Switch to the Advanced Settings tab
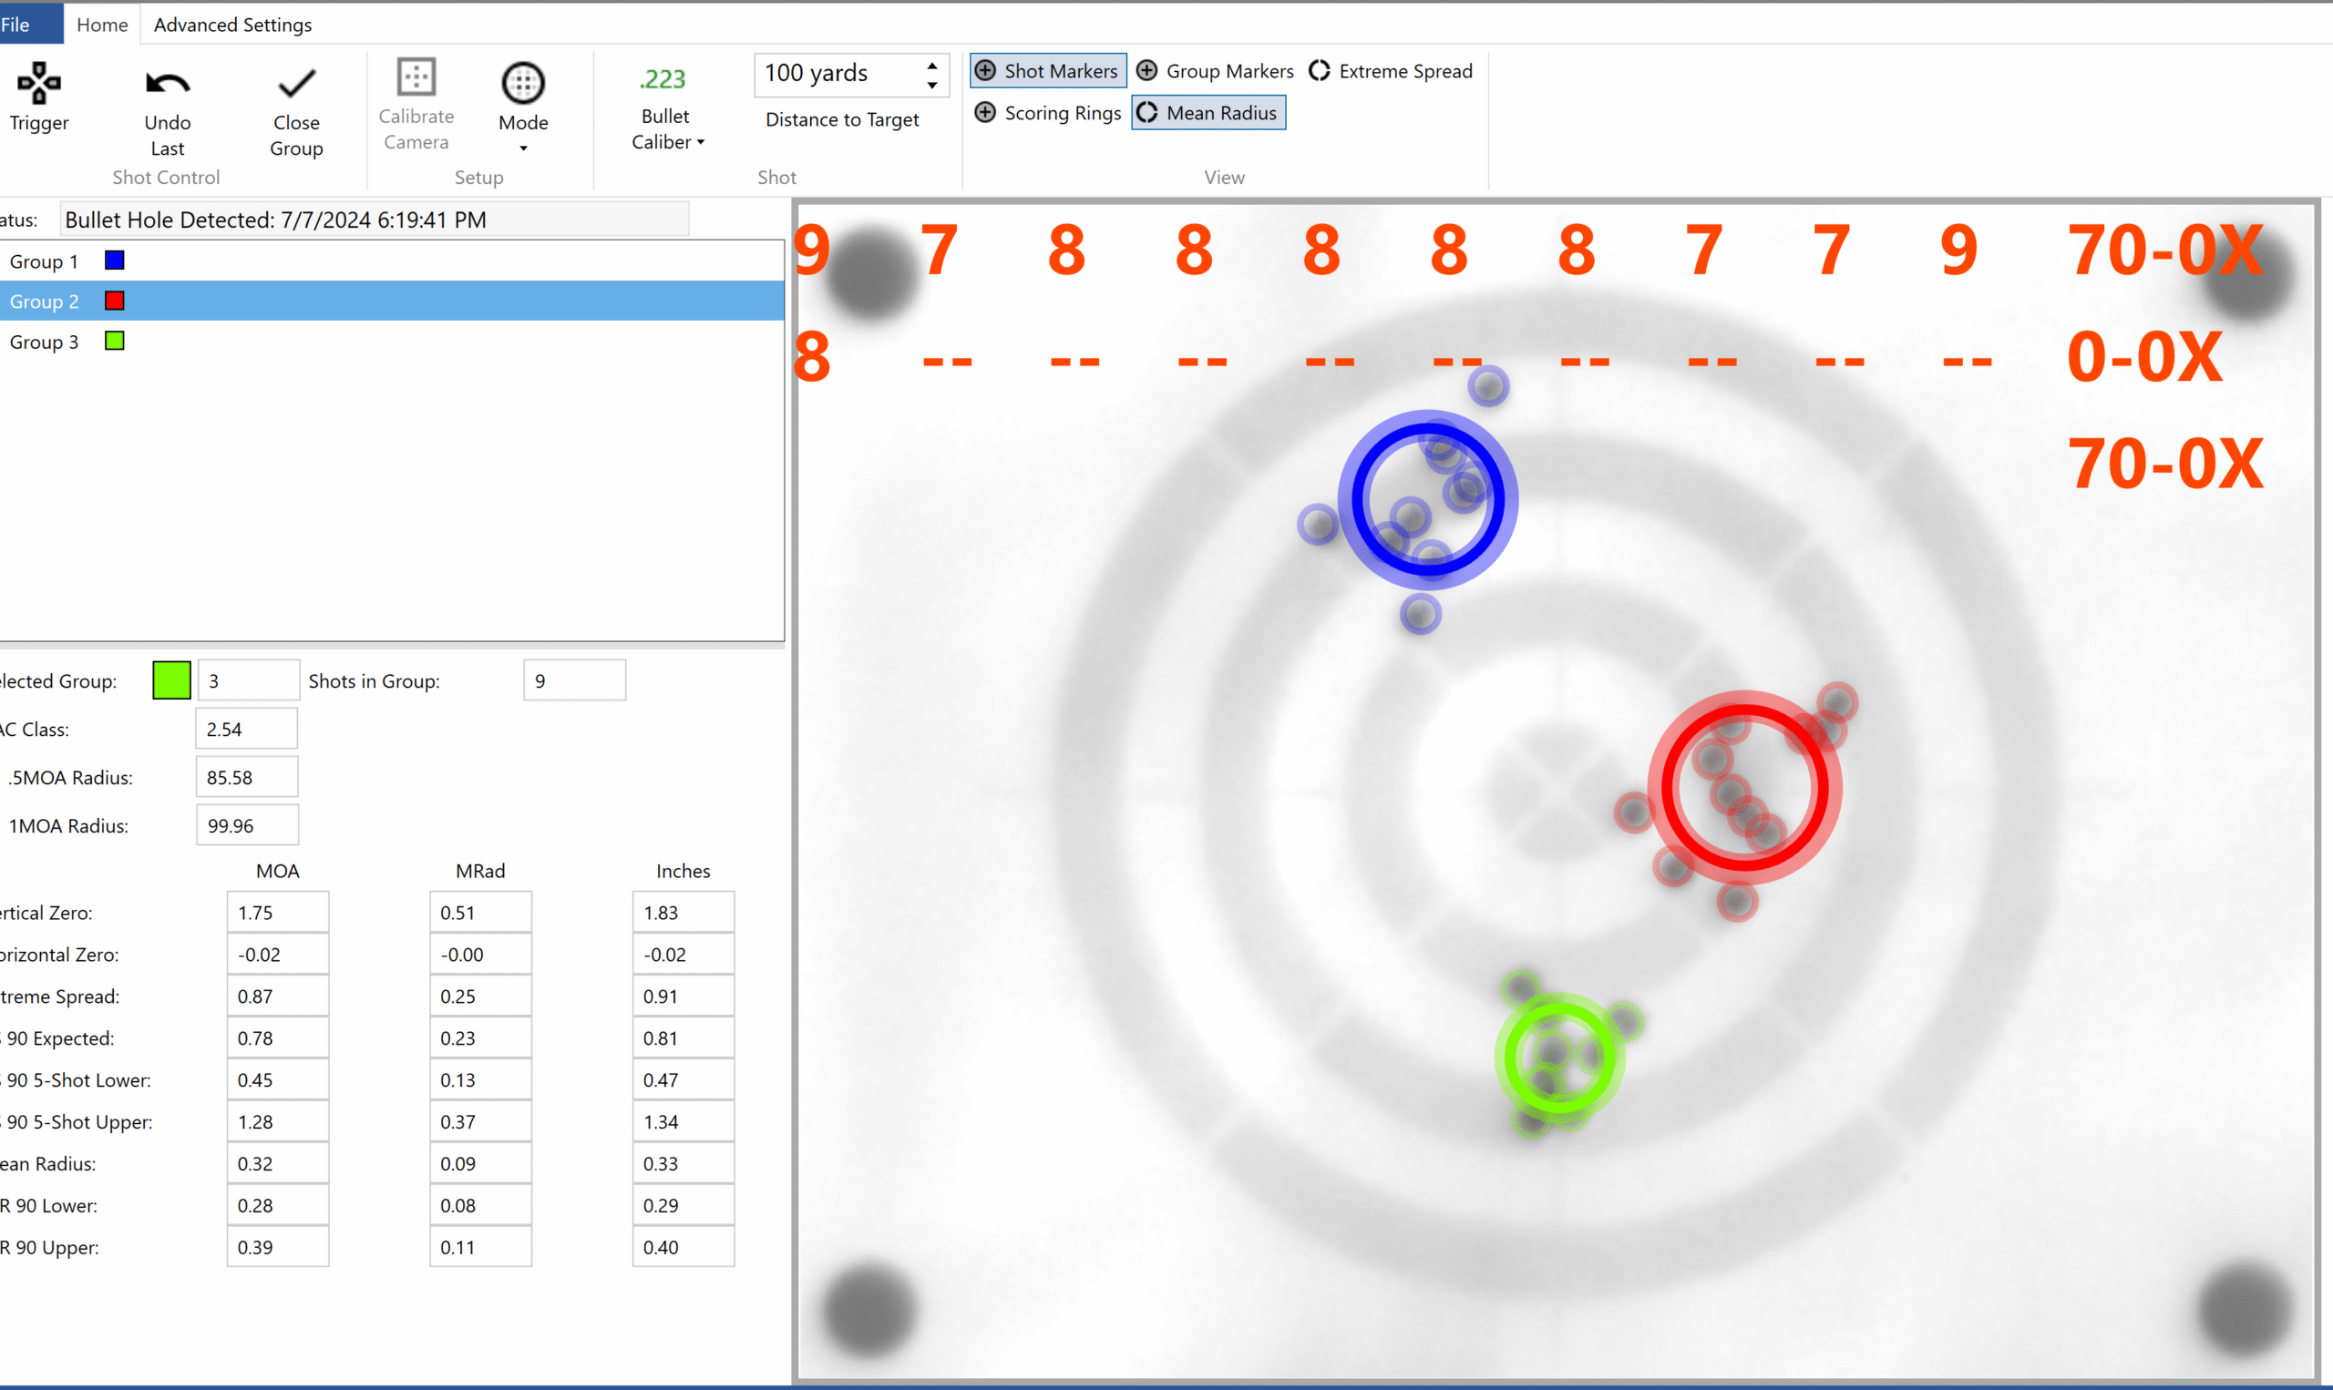The image size is (2333, 1390). 232,25
